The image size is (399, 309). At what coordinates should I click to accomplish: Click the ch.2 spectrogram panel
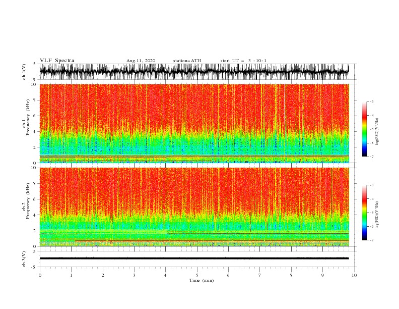(194, 207)
